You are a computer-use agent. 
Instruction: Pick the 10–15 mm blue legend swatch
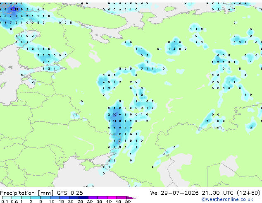[x=55, y=198]
